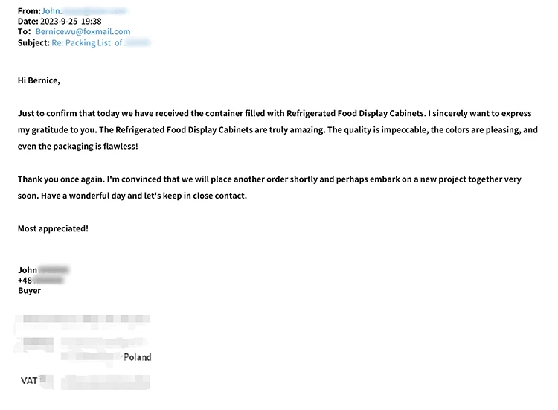Screen dimensions: 558x410
Task: Click the line beginning Thank you once again
Action: click(269, 179)
